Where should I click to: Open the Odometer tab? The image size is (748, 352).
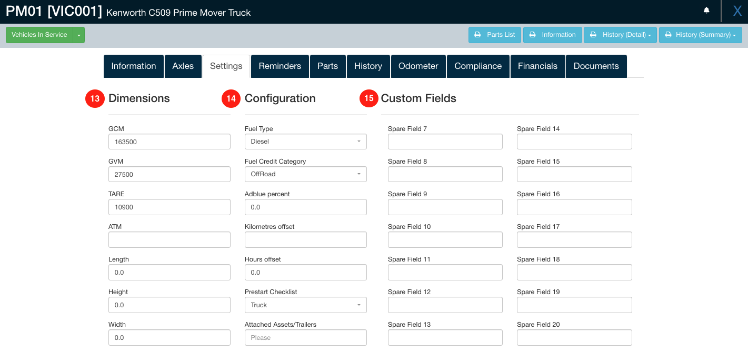click(418, 66)
